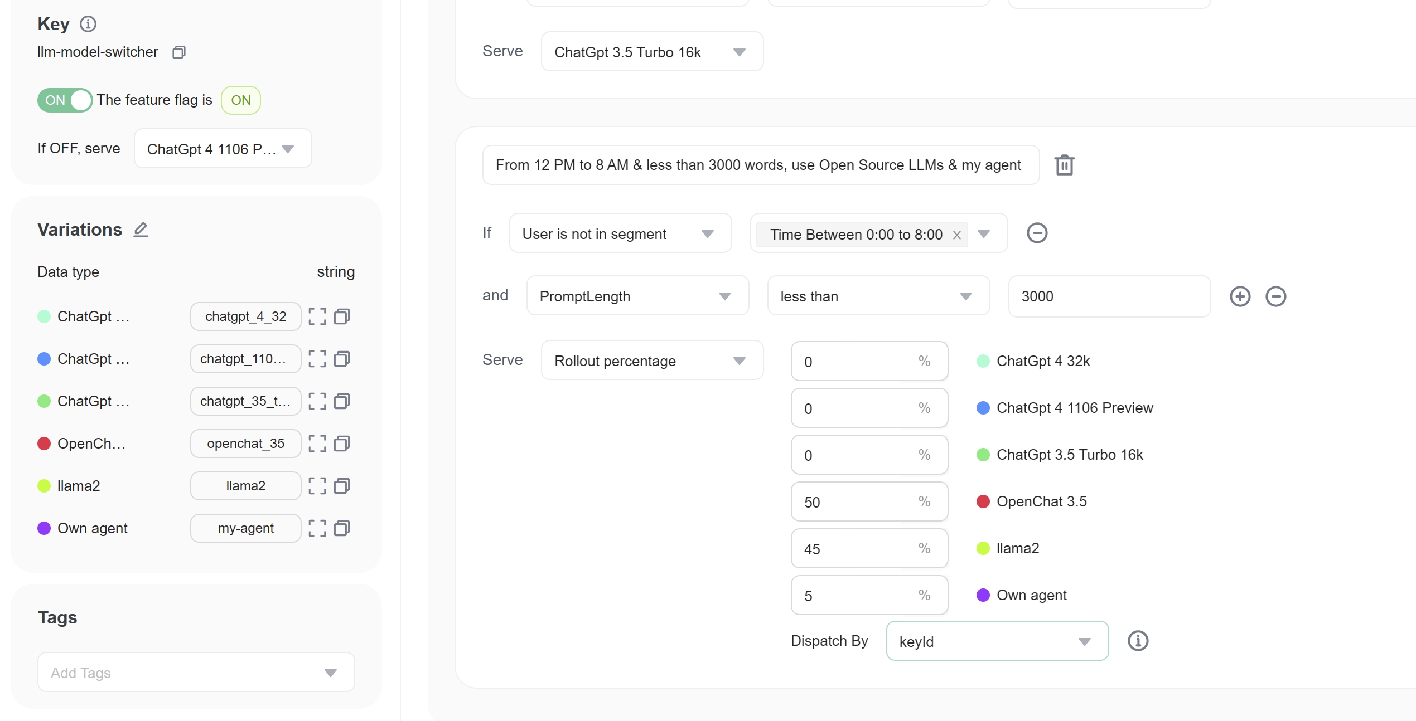This screenshot has width=1416, height=721.
Task: Open the Dispatch By info icon
Action: 1138,641
